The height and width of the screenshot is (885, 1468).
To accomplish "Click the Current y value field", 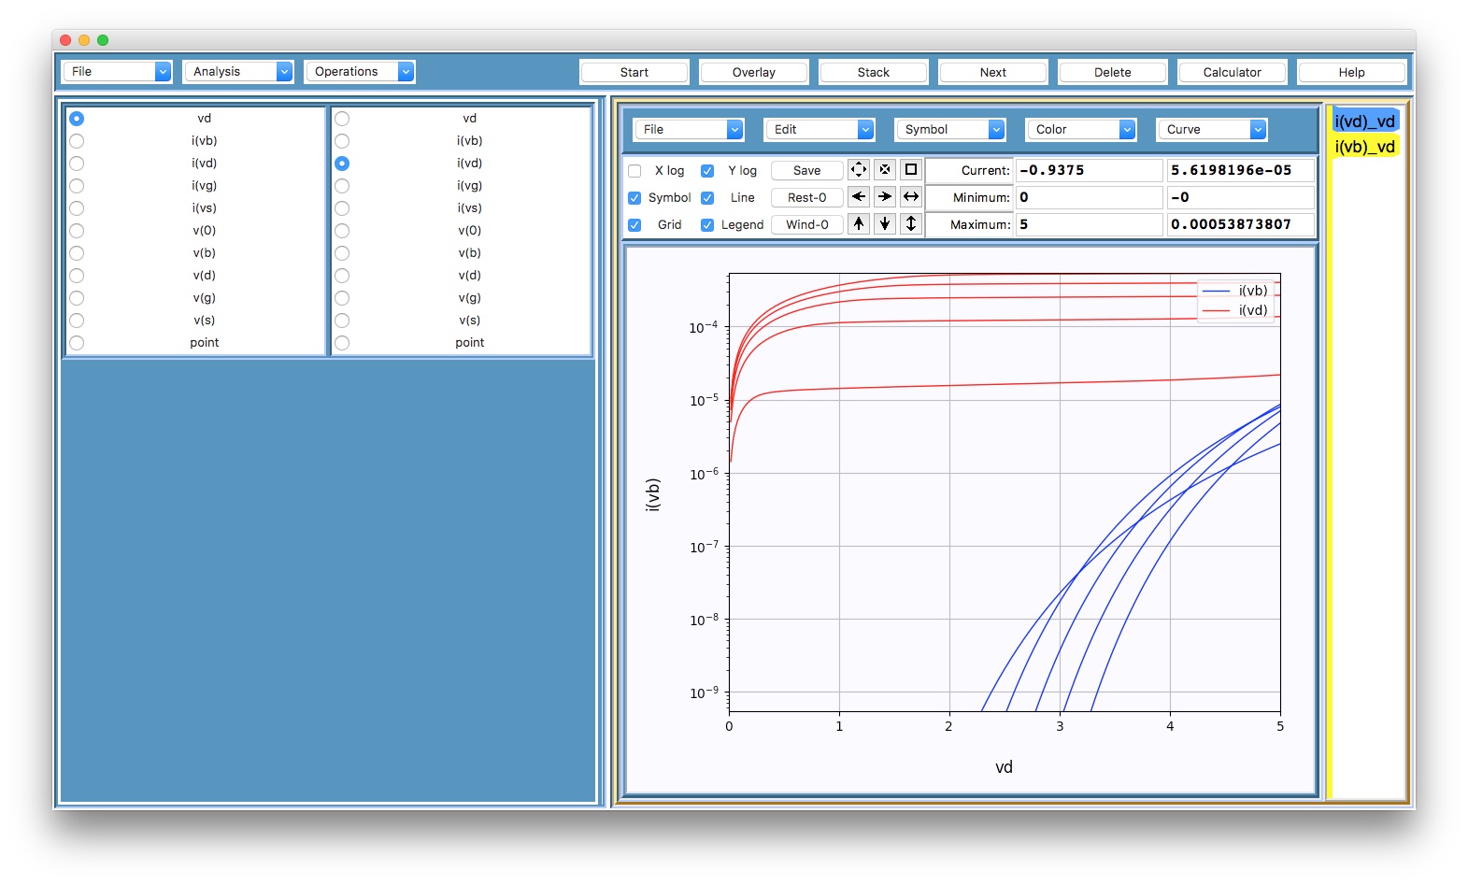I will point(1240,170).
